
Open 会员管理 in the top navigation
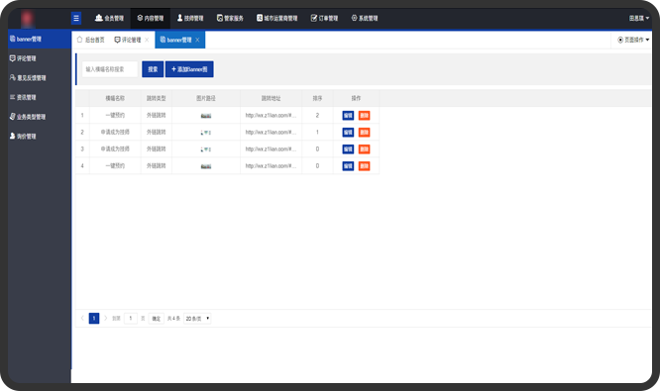109,18
